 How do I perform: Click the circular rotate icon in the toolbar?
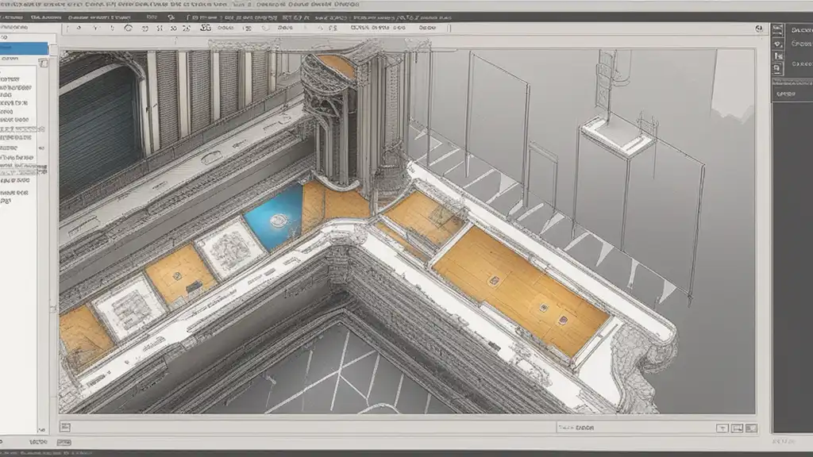pos(128,28)
